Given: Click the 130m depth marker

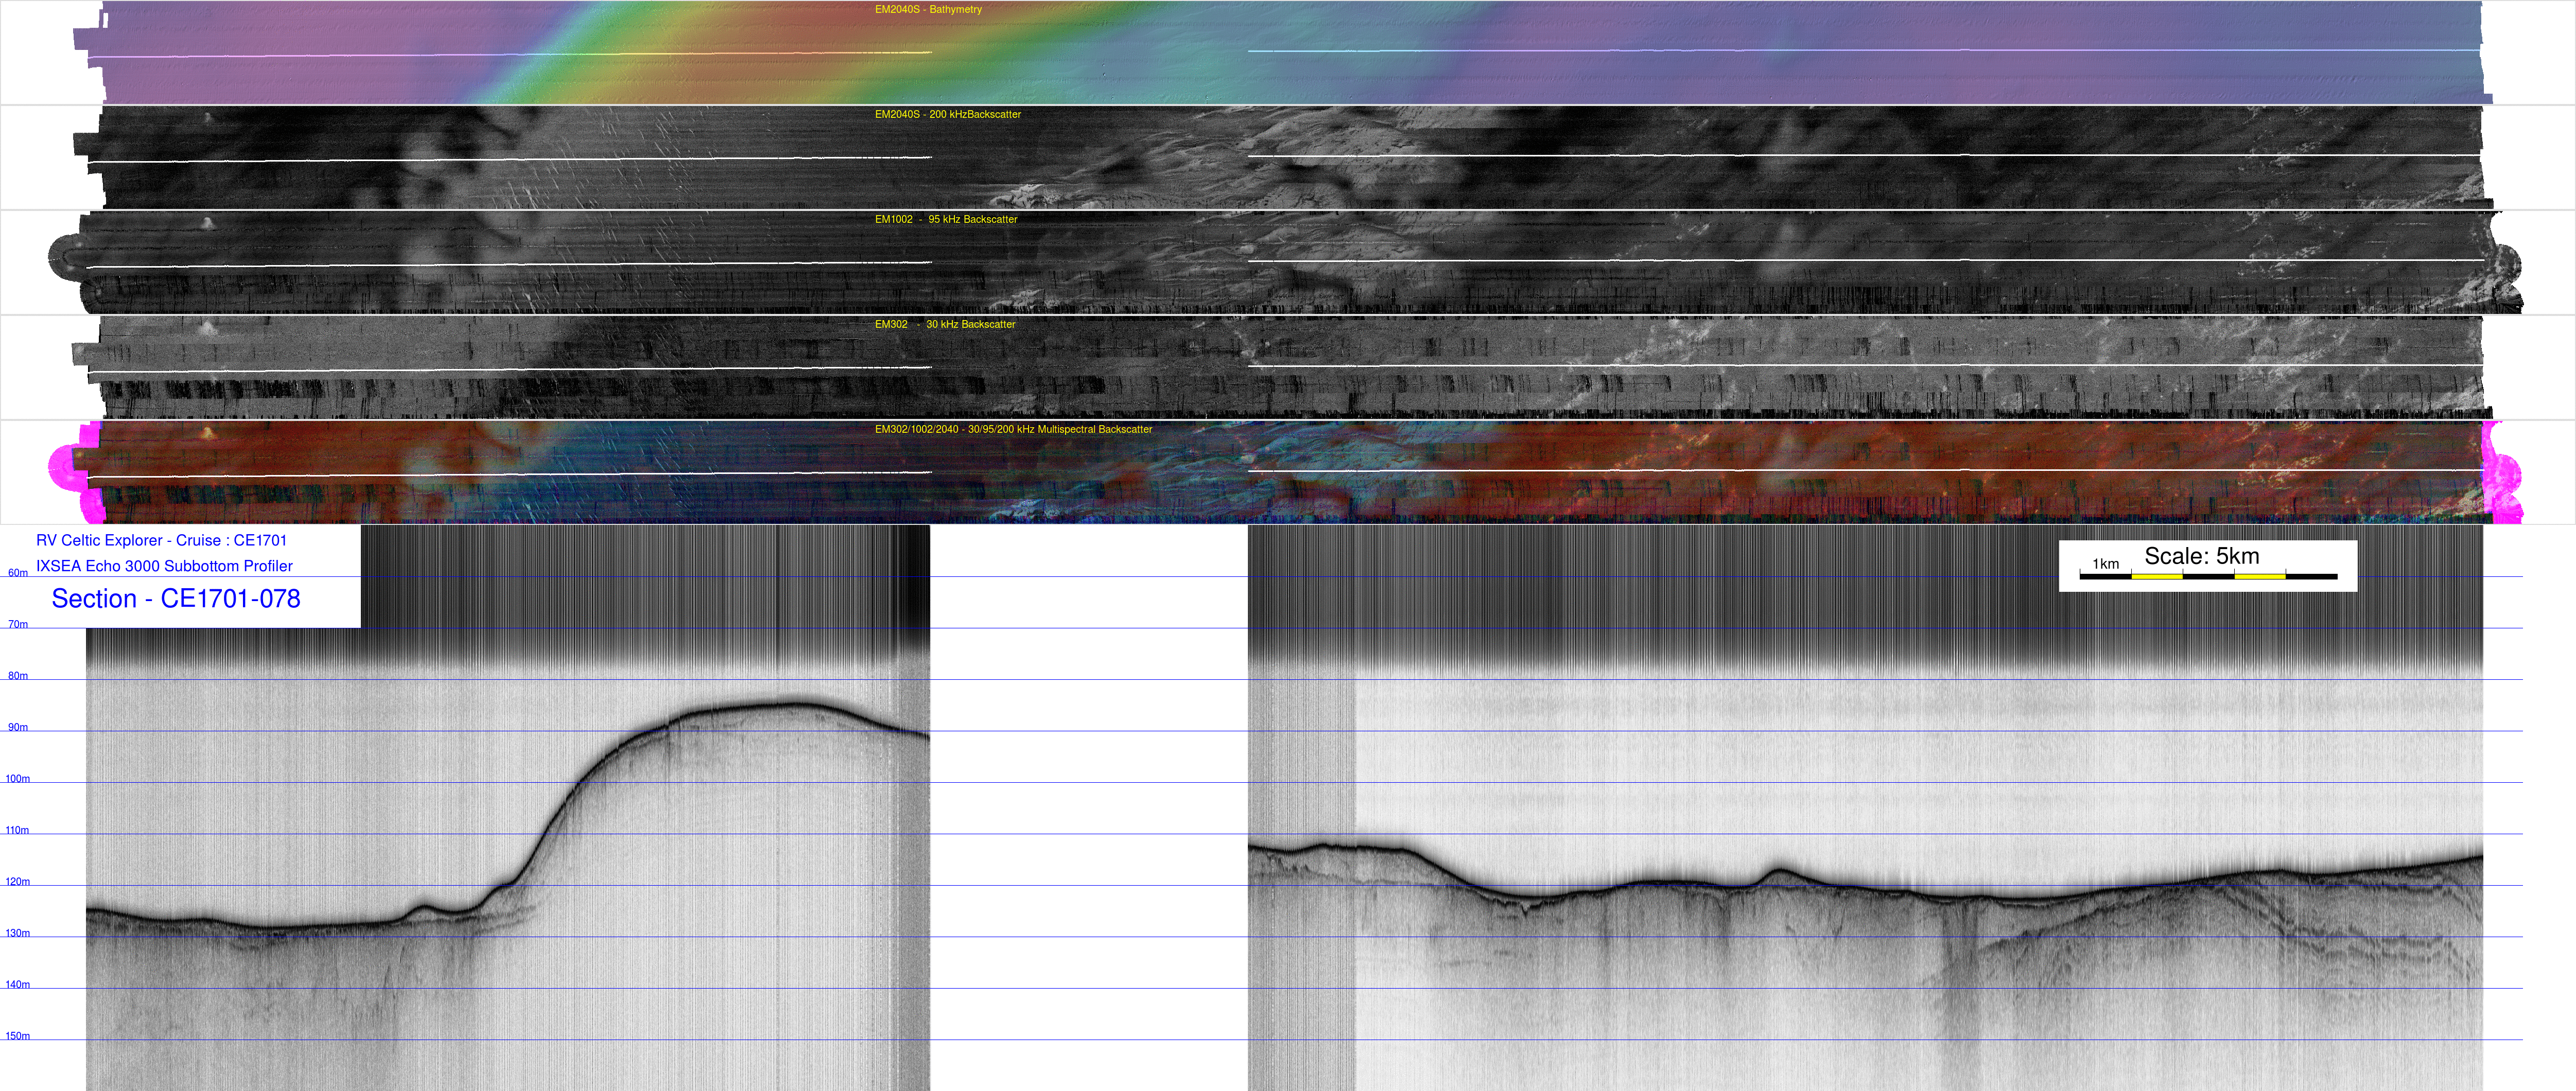Looking at the screenshot, I should [x=18, y=933].
